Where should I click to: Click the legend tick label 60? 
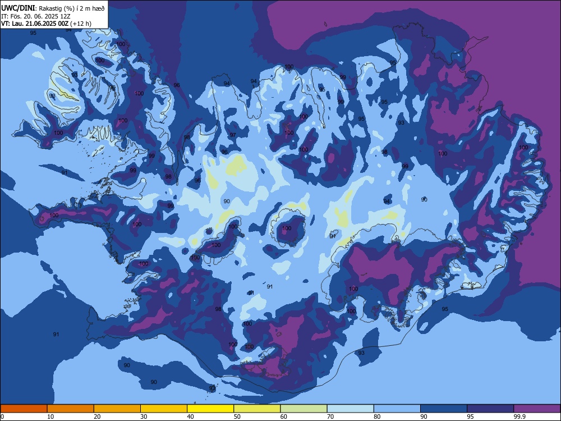tap(284, 417)
